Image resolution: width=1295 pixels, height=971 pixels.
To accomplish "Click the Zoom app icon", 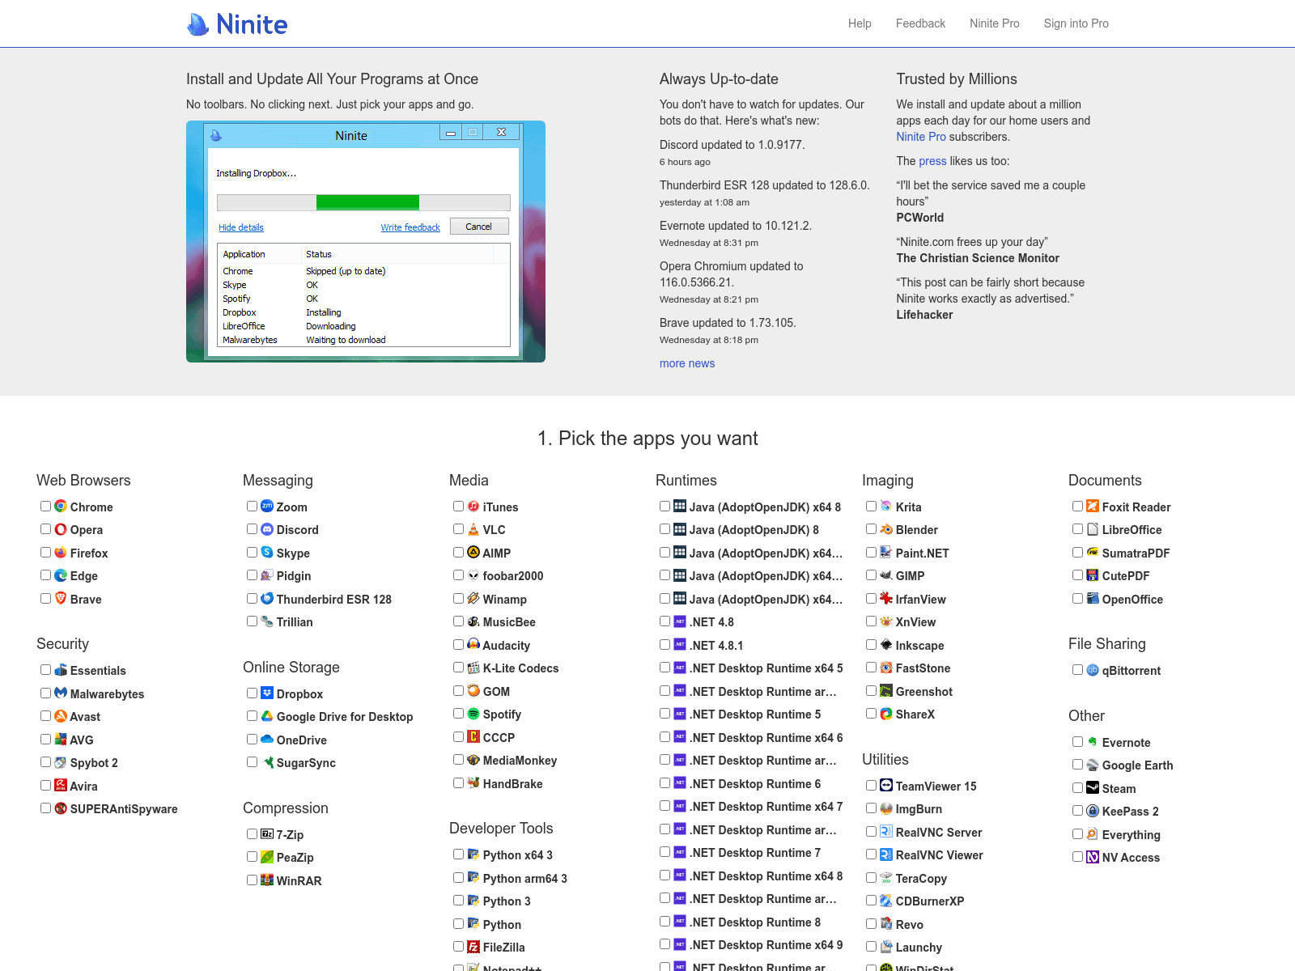I will 267,506.
